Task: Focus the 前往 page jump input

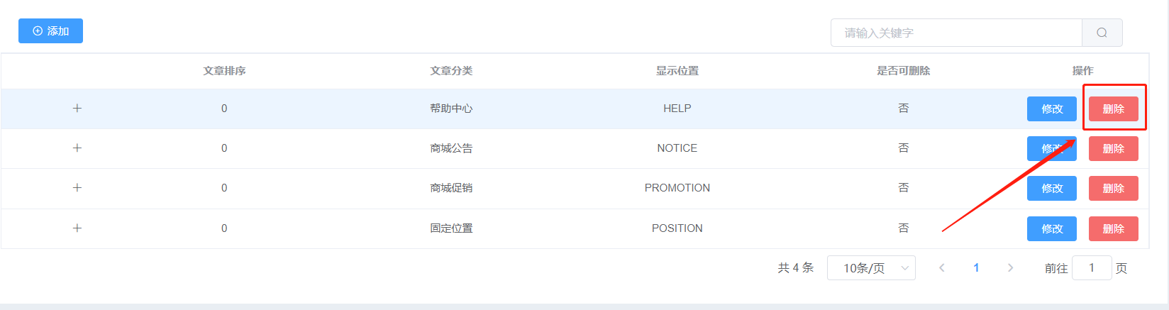Action: [1092, 268]
